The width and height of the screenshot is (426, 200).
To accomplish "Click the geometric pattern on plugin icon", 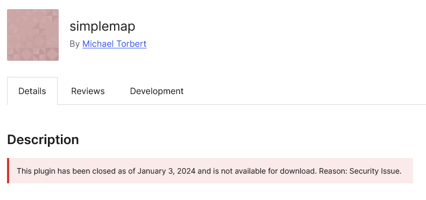I will click(33, 35).
